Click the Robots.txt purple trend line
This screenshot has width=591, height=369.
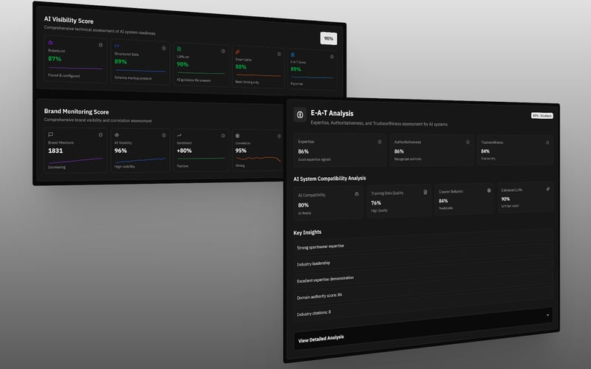point(76,68)
